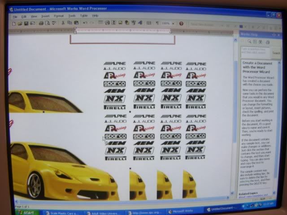Click the horizontal scrollbar left arrow
This screenshot has height=215, width=287.
(x=17, y=202)
